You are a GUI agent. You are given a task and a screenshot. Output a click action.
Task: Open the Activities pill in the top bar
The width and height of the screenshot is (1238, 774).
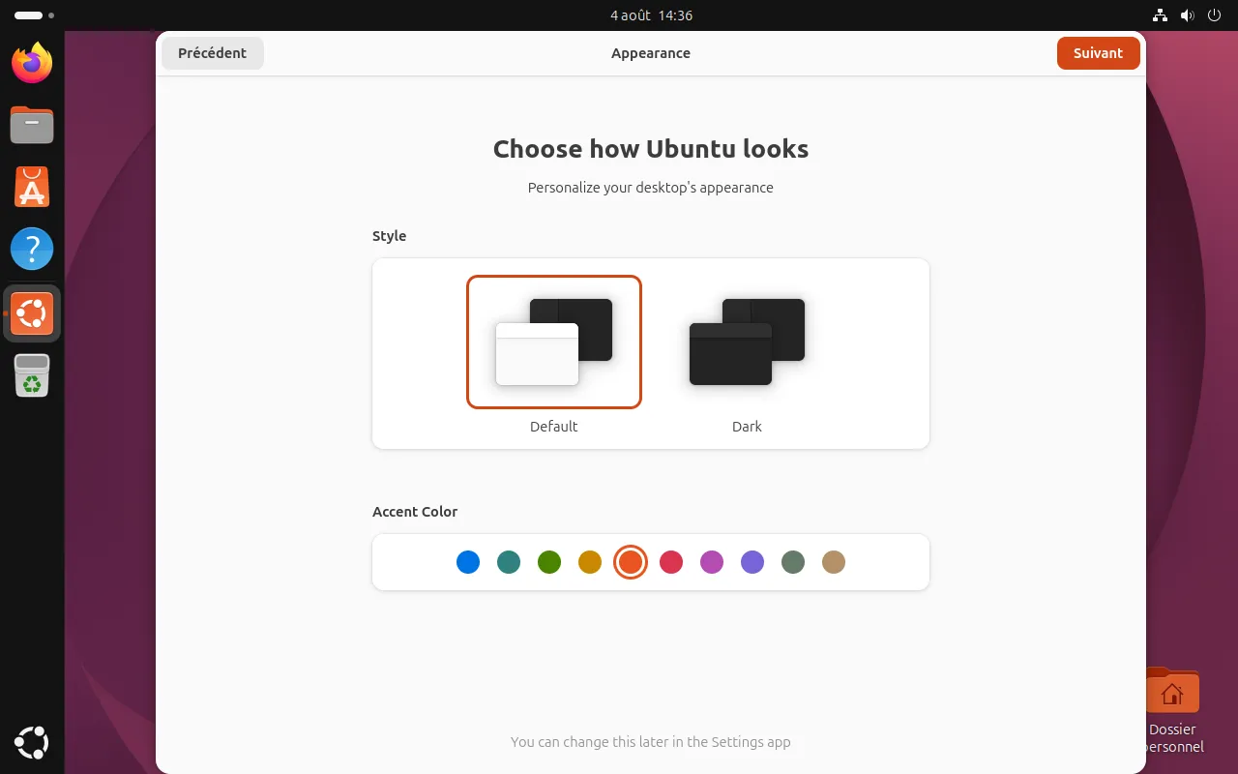[34, 15]
